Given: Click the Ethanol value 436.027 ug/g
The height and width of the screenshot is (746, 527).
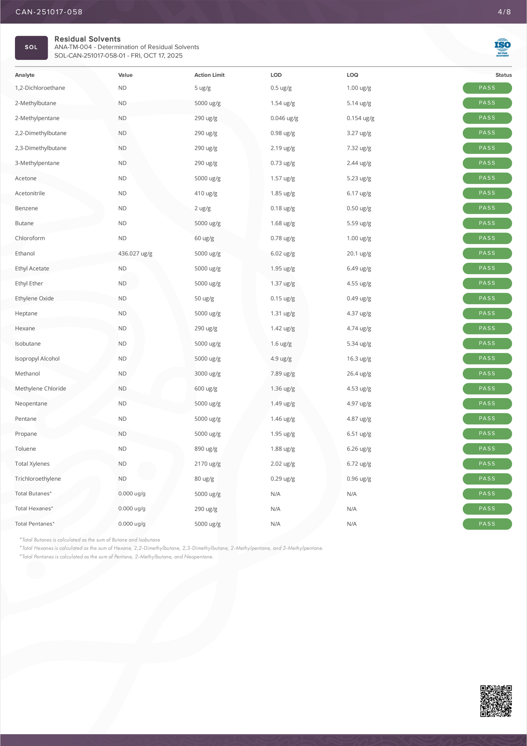Looking at the screenshot, I should pyautogui.click(x=135, y=253).
